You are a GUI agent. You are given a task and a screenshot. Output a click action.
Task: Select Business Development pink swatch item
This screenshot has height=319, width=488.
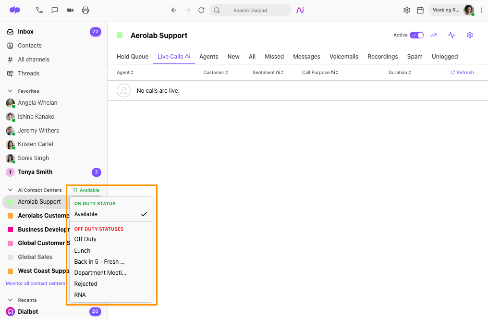pos(10,229)
